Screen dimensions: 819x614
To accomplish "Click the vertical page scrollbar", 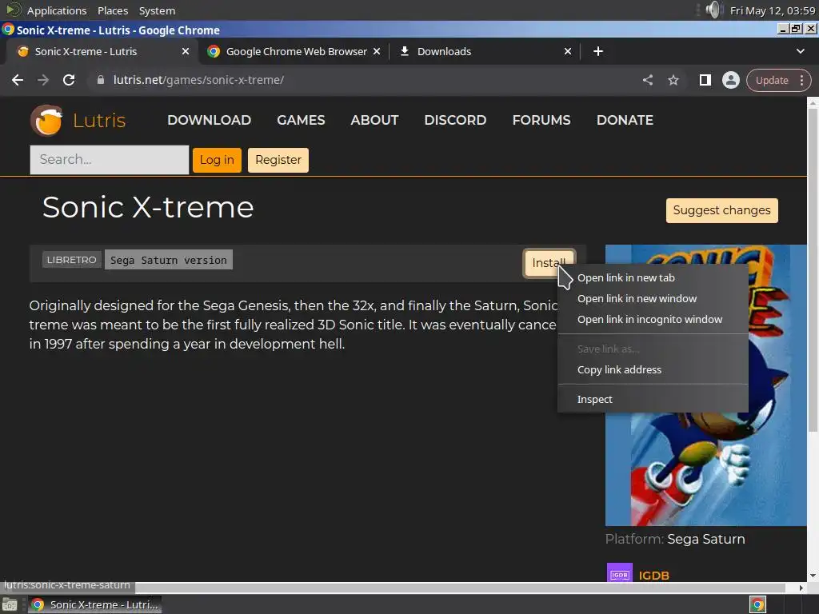I will pyautogui.click(x=813, y=272).
